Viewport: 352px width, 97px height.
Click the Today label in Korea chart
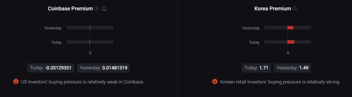point(254,42)
